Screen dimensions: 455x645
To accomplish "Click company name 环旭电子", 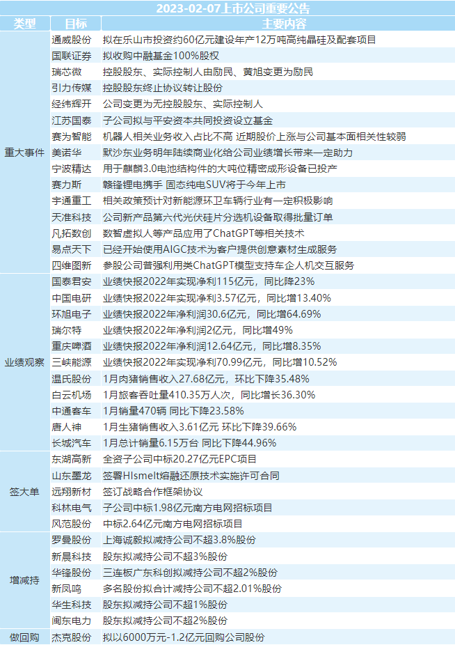I will (72, 313).
